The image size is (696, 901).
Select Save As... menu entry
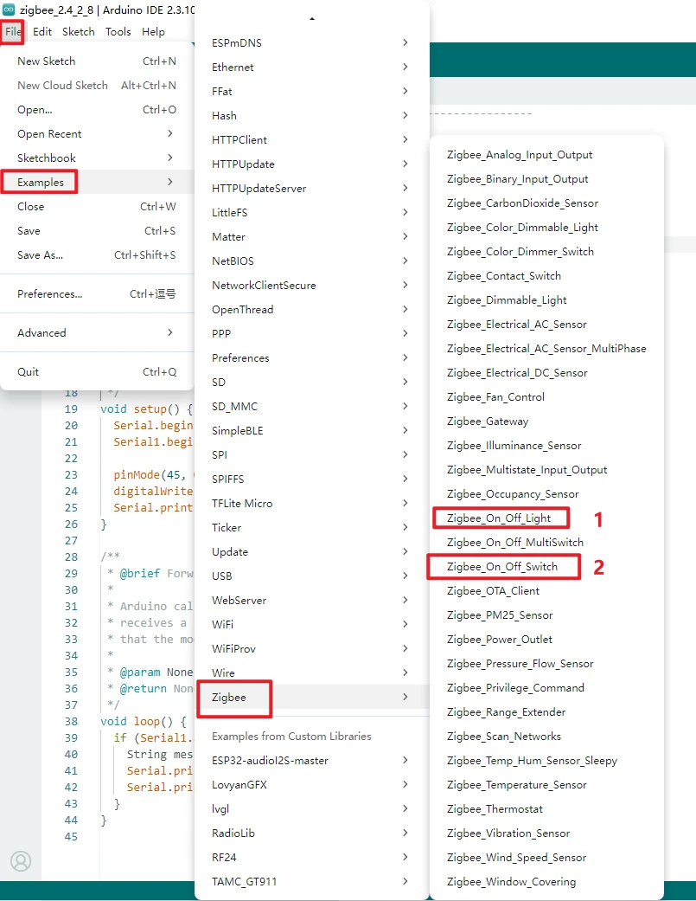click(97, 254)
